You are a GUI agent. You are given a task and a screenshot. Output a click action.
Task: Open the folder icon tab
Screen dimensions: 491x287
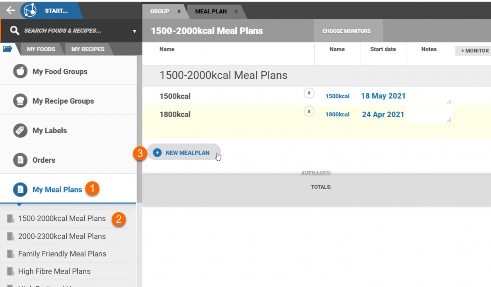(8, 49)
